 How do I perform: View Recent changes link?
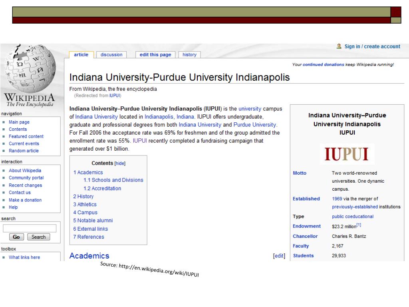tap(25, 185)
